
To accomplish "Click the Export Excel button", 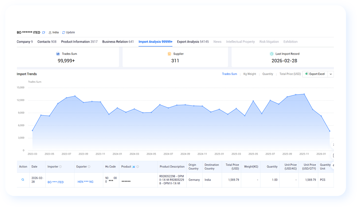I will 315,74.
